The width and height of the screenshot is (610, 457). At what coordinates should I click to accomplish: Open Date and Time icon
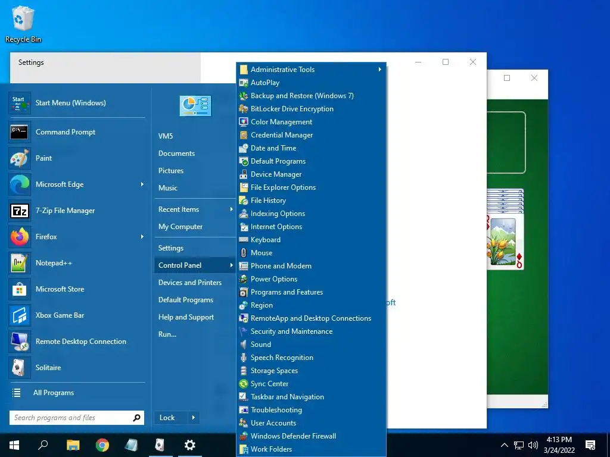pyautogui.click(x=244, y=148)
